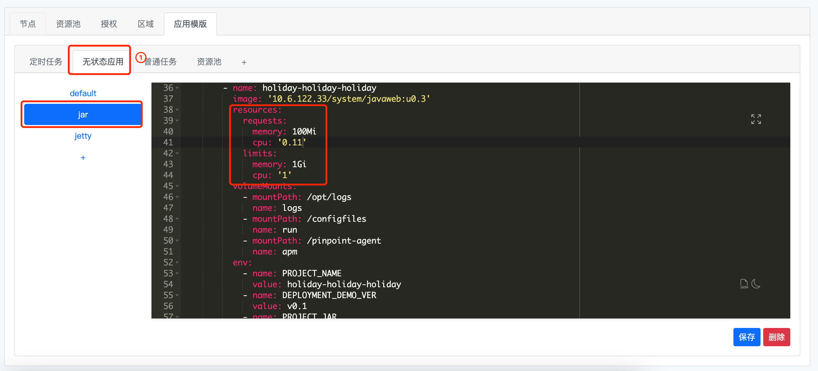Switch to the 区域 tab
Viewport: 818px width, 371px height.
[x=146, y=24]
